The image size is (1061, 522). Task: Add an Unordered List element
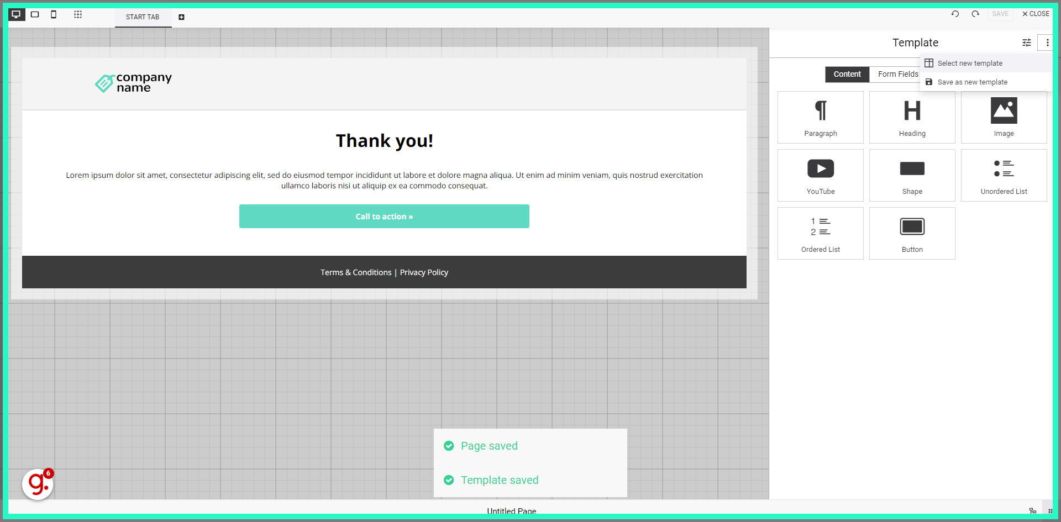pyautogui.click(x=1004, y=176)
